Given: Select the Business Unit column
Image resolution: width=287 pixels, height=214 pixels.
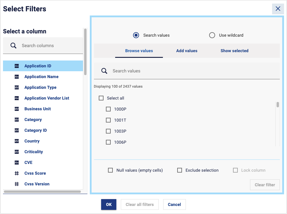Looking at the screenshot, I should click(x=43, y=109).
